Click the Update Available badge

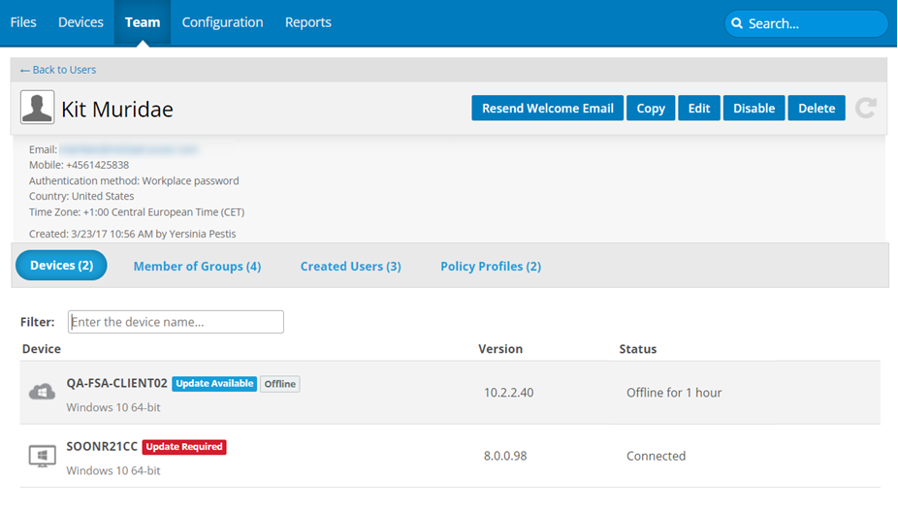coord(214,384)
